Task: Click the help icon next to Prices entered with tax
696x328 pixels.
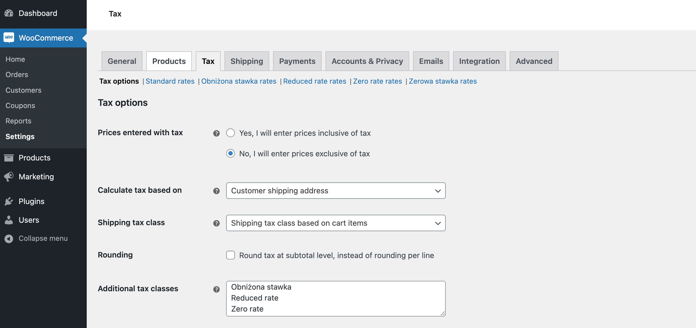Action: [x=216, y=133]
